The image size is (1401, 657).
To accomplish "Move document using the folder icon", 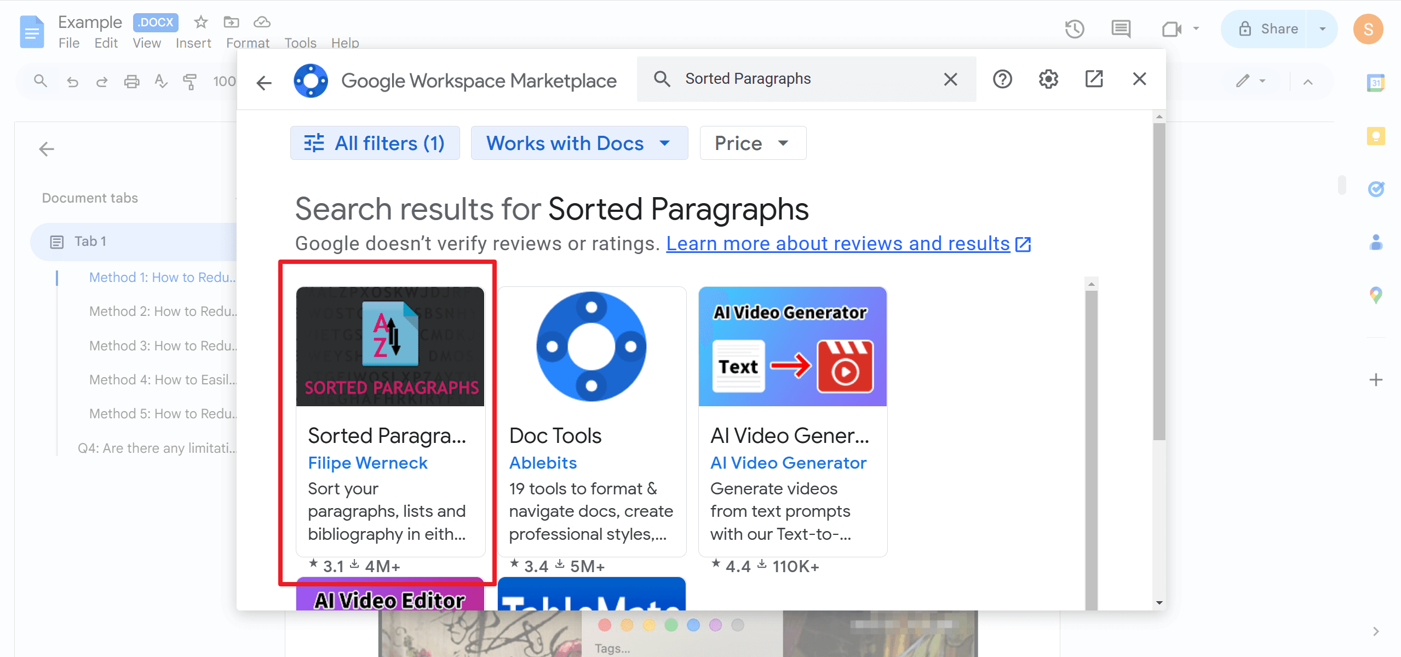I will pyautogui.click(x=232, y=22).
